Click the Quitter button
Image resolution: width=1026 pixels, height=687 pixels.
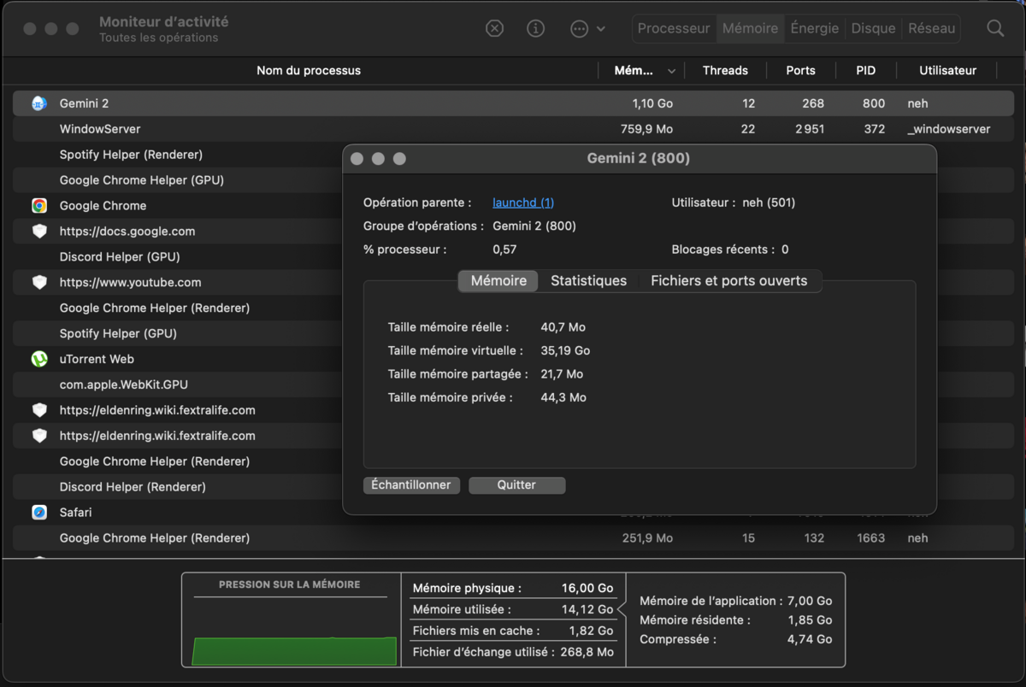tap(516, 484)
